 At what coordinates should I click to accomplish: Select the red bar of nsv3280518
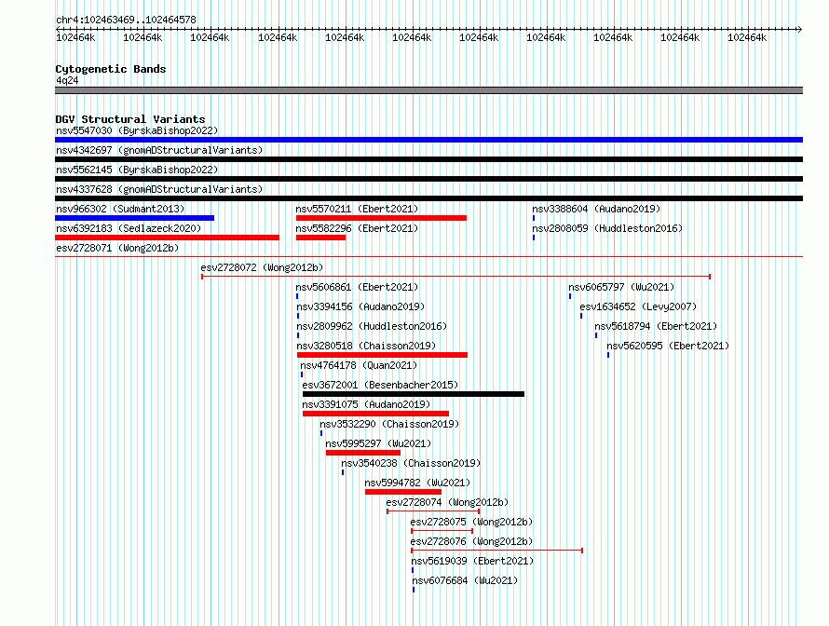tap(382, 355)
